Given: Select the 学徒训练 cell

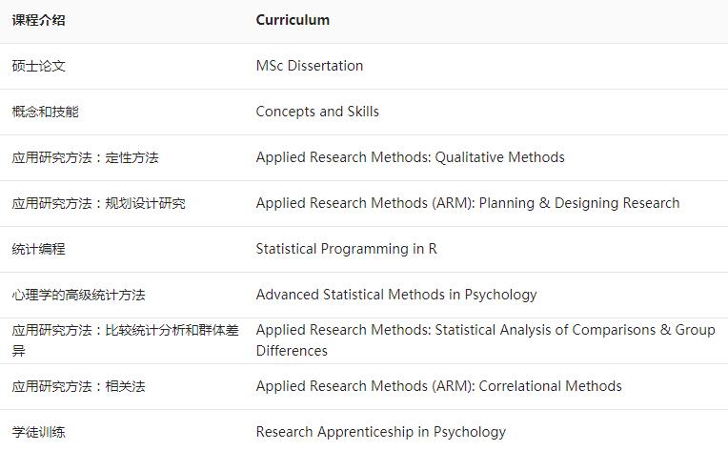Looking at the screenshot, I should (39, 432).
